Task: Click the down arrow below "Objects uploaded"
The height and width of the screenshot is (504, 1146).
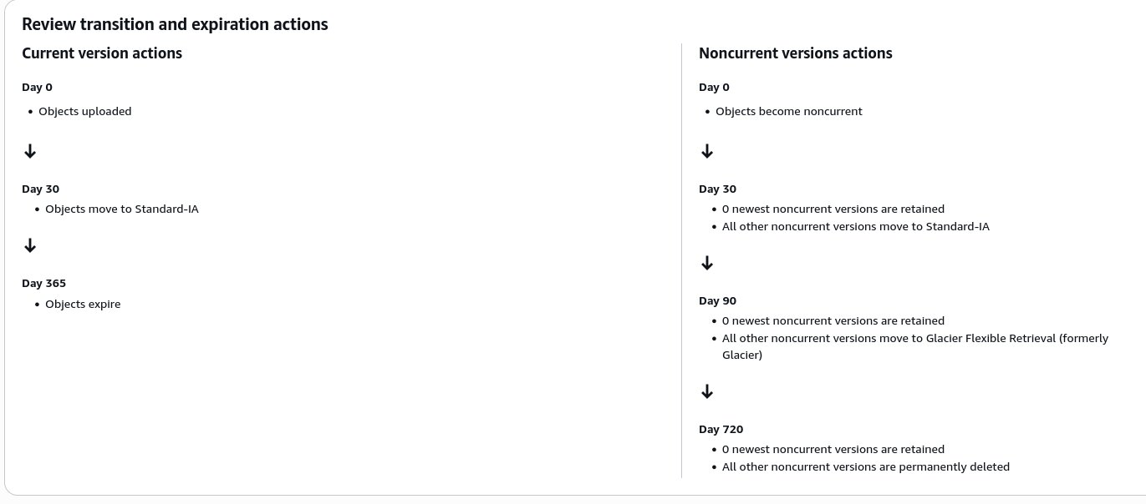Action: coord(30,151)
